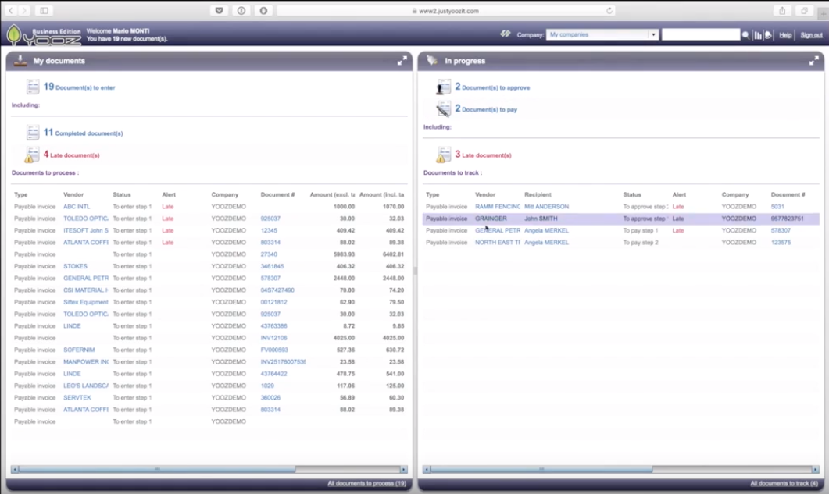
Task: Sort My documents by Vendor column
Action: [x=73, y=194]
